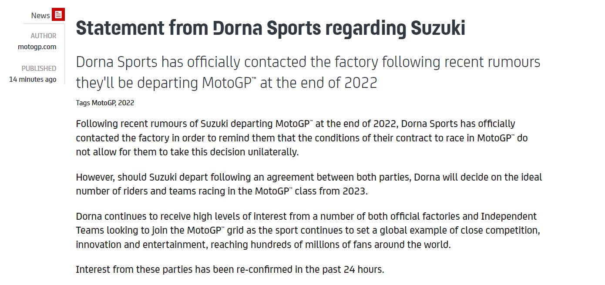Click the red News document icon

58,15
